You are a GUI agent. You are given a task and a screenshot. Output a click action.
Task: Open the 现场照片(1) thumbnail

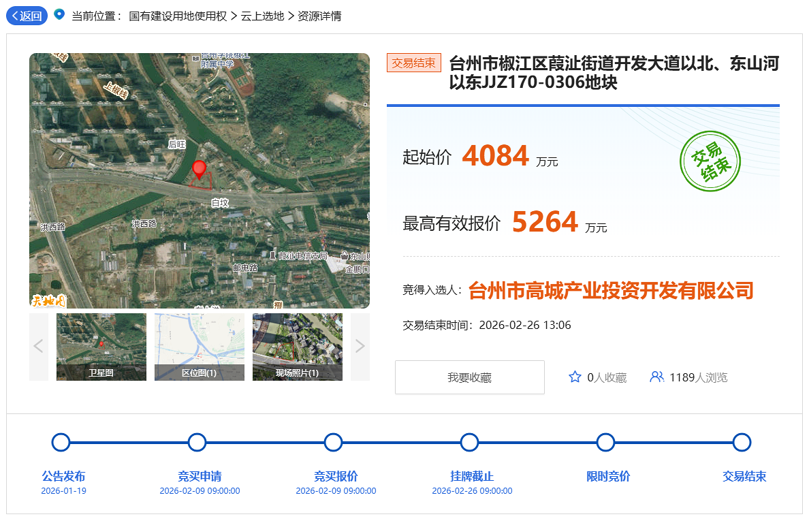298,347
